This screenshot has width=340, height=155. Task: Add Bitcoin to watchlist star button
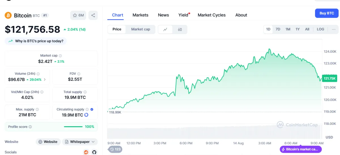[x=78, y=15]
